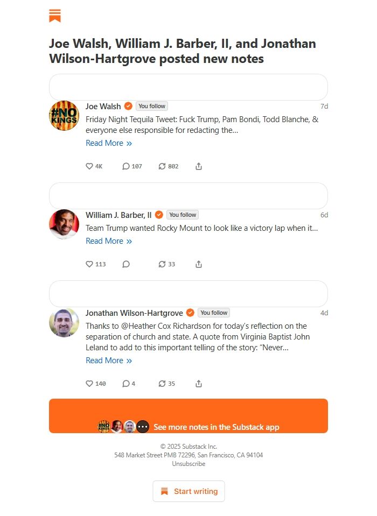Image resolution: width=377 pixels, height=516 pixels.
Task: Click the Substack bookmark logo at top
Action: [x=55, y=16]
